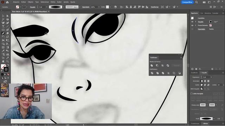Click Crop icon in Pathfinder row
This screenshot has width=225, height=126.
tap(168, 73)
